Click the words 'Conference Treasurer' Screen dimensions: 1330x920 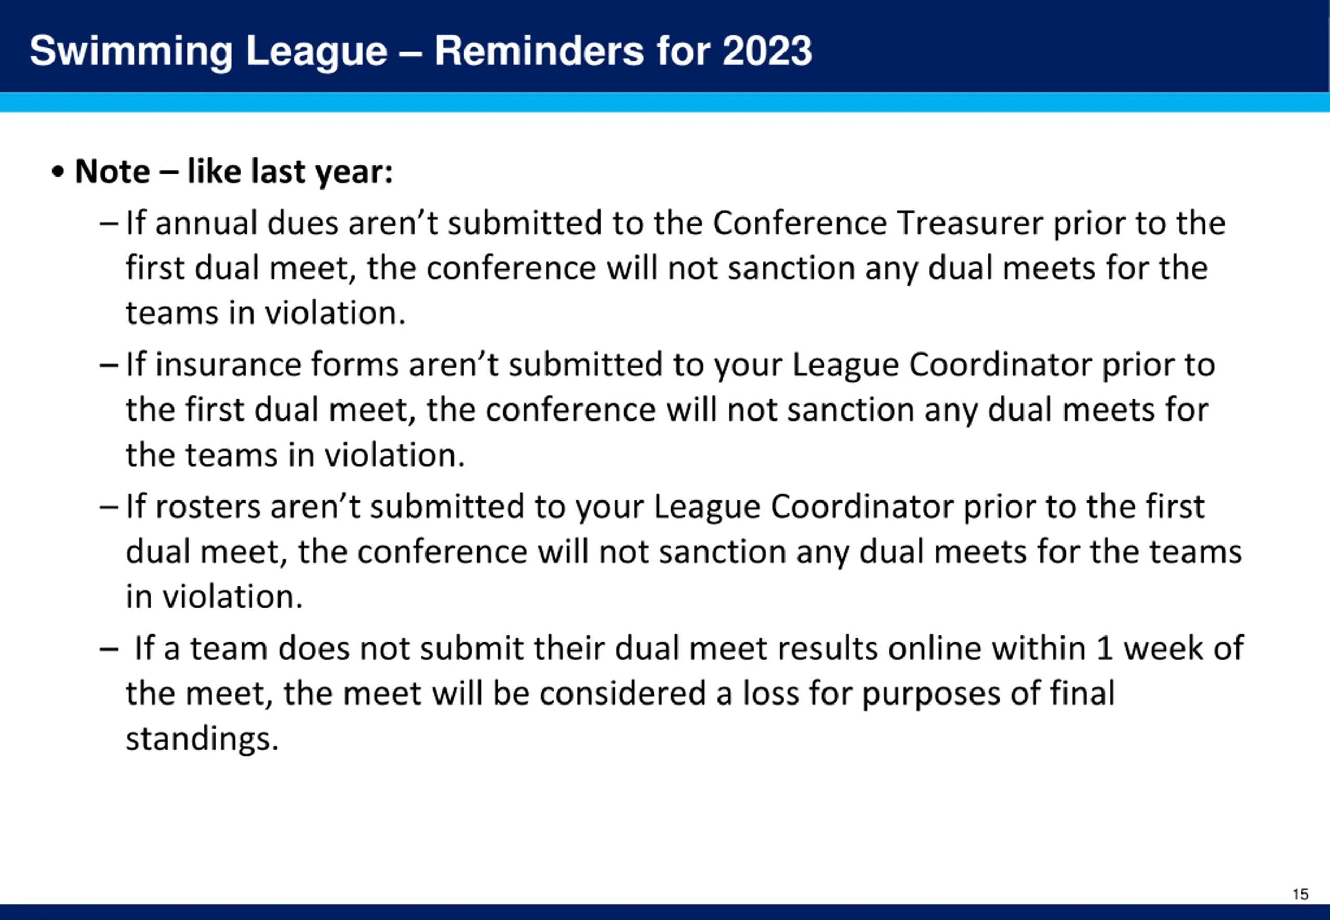click(878, 223)
